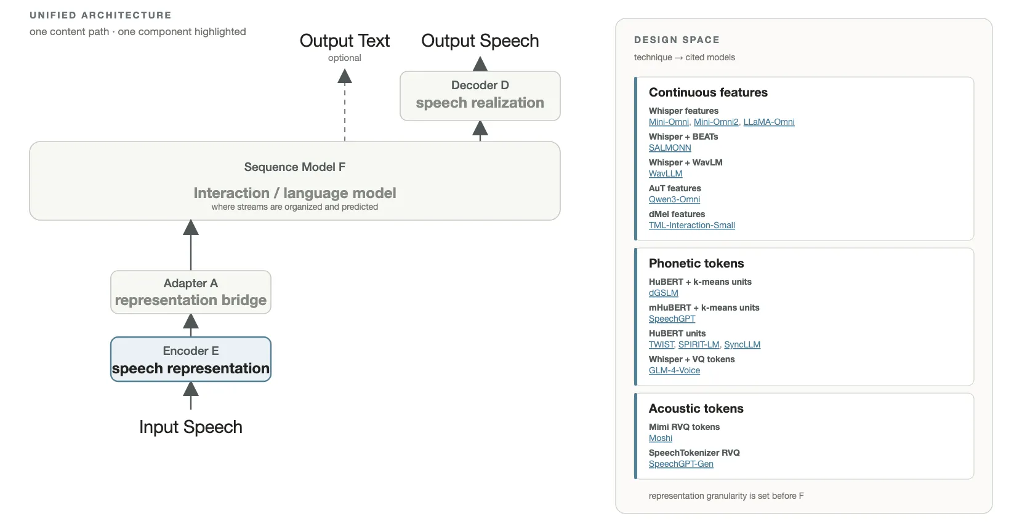Select the Encoder E speech representation block
Image resolution: width=1022 pixels, height=532 pixels.
pos(191,359)
